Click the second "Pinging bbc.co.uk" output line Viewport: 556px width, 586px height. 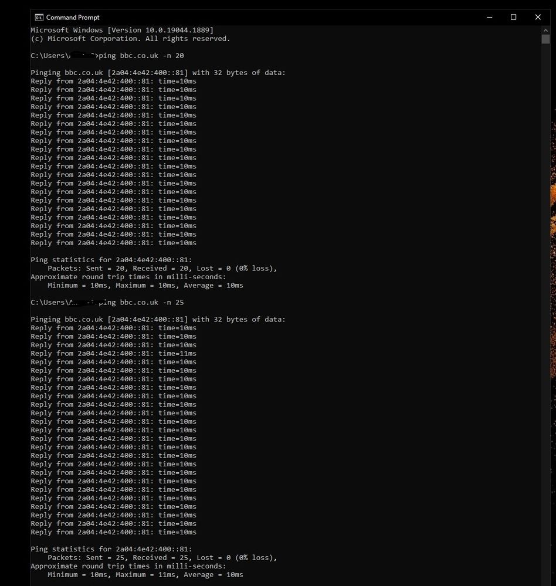(x=158, y=320)
